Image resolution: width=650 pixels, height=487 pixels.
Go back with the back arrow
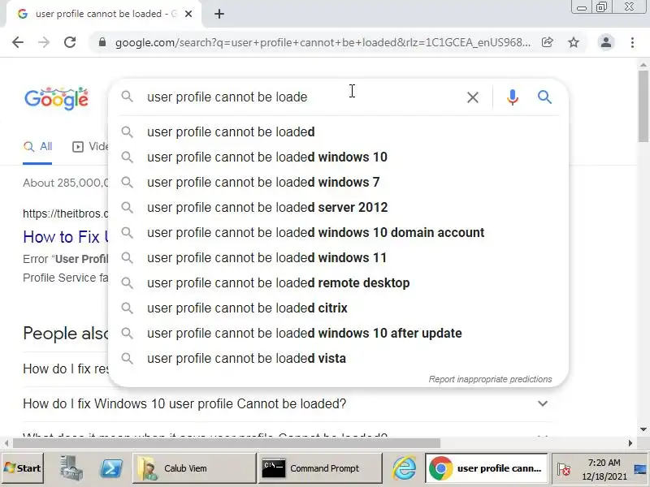coord(18,42)
